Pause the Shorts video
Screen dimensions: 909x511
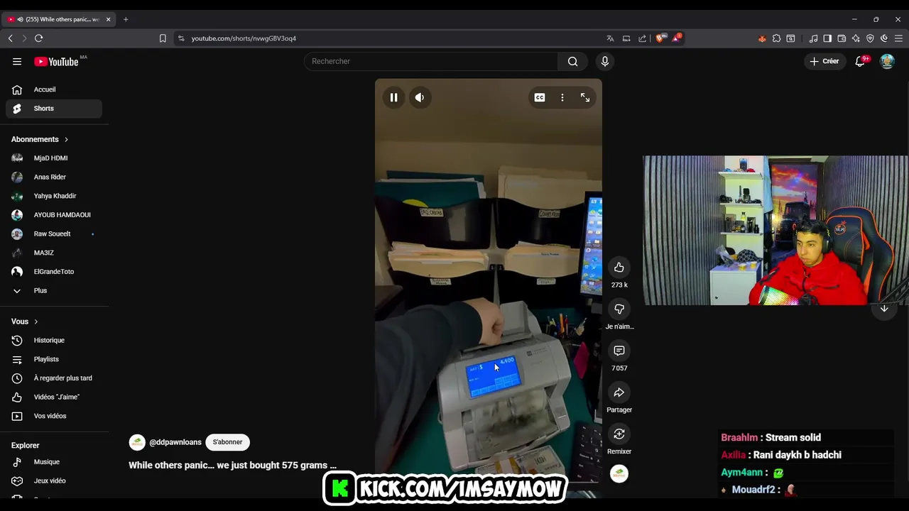click(x=393, y=98)
